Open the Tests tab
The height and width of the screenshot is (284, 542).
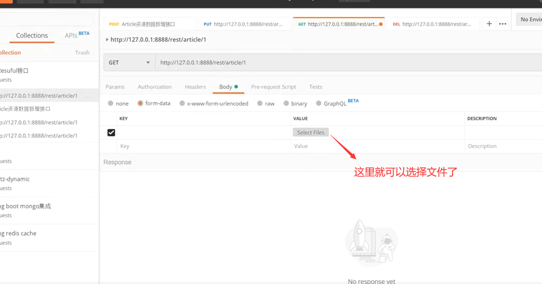point(316,87)
